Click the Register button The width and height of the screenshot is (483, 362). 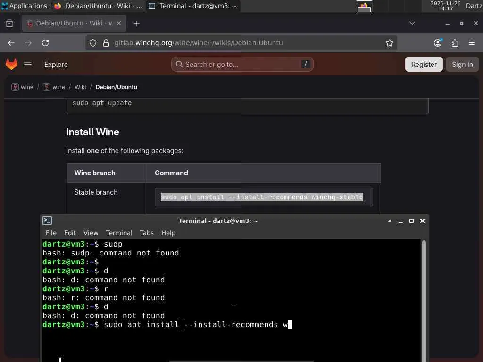click(x=424, y=64)
